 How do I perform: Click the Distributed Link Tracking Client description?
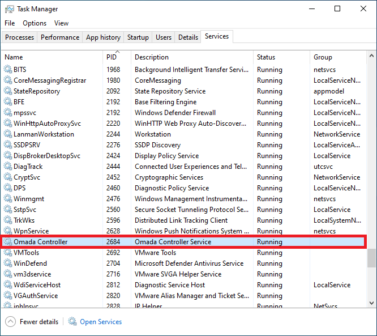pyautogui.click(x=181, y=220)
